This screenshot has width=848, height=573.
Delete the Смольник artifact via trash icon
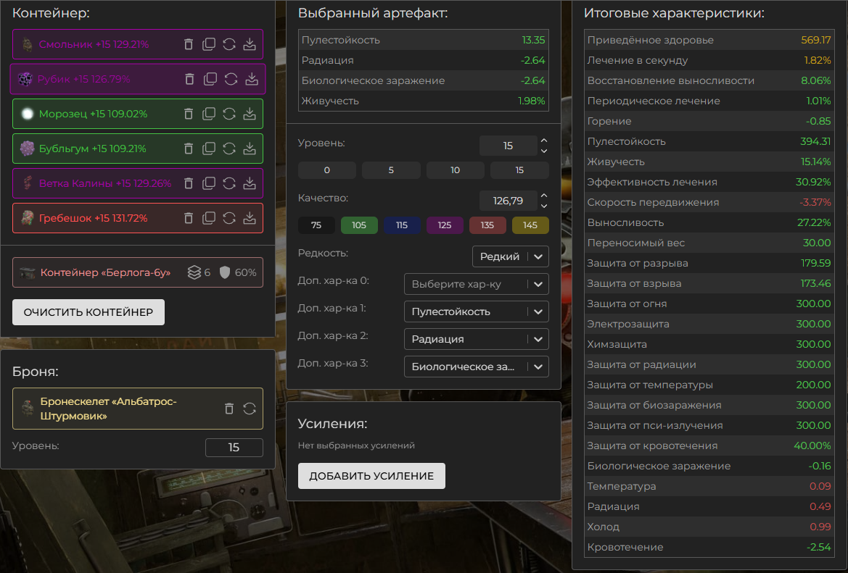click(188, 44)
